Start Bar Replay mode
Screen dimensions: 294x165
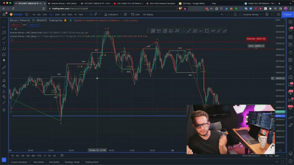tap(148, 14)
